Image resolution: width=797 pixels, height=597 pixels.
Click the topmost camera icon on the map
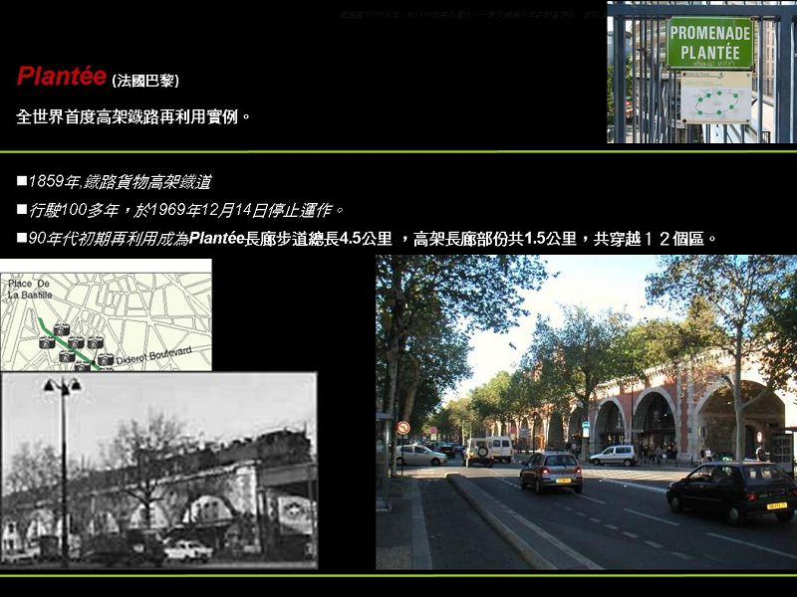pyautogui.click(x=62, y=328)
